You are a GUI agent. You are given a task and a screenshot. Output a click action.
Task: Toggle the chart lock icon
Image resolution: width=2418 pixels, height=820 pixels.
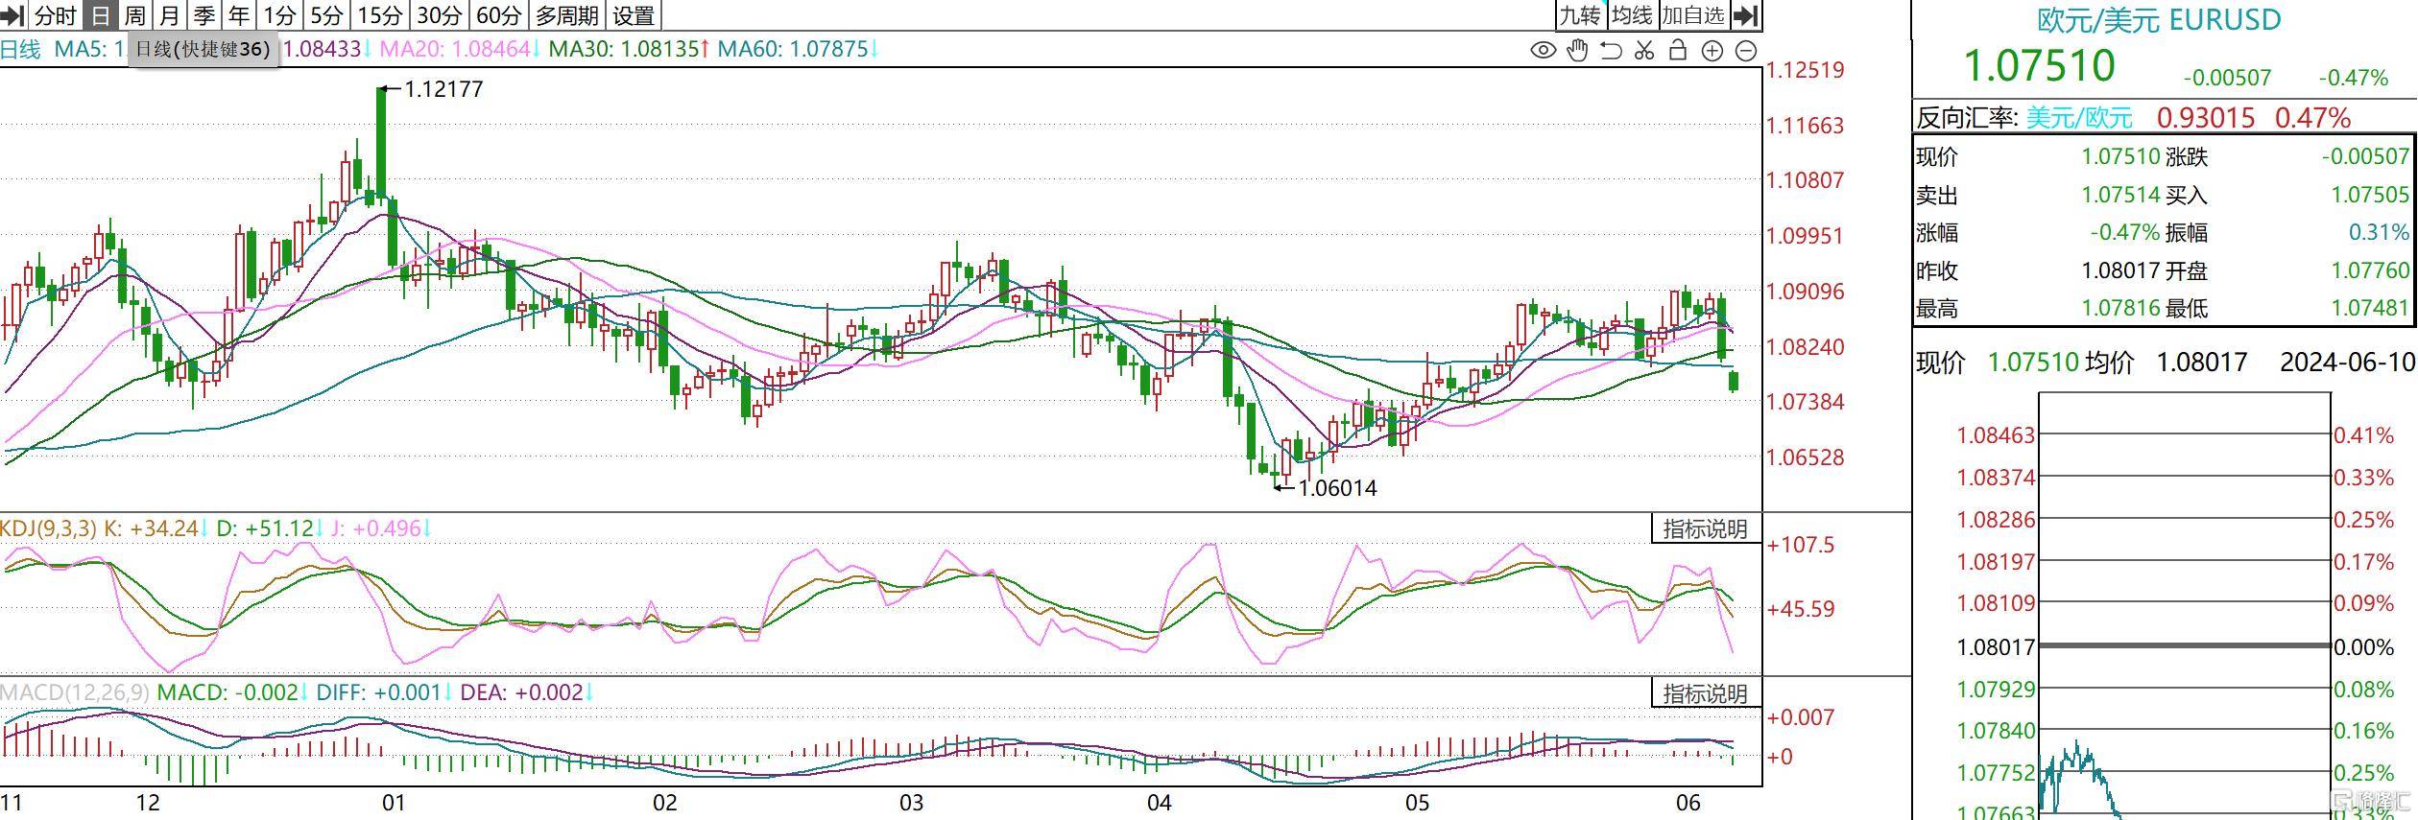coord(1678,51)
